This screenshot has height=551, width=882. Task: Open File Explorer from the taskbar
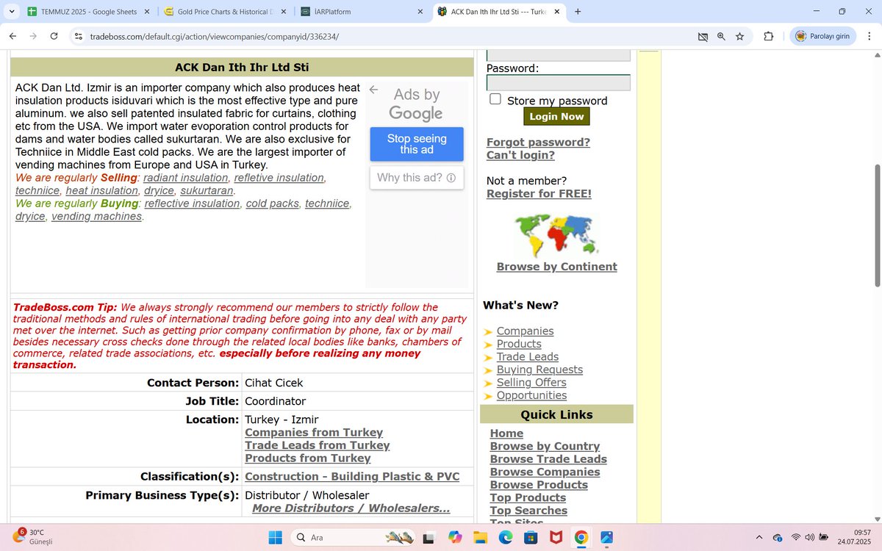click(480, 538)
